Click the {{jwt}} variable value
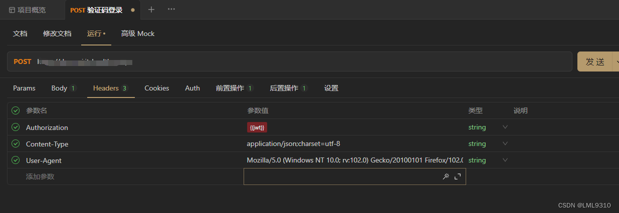This screenshot has height=213, width=619. tap(257, 127)
